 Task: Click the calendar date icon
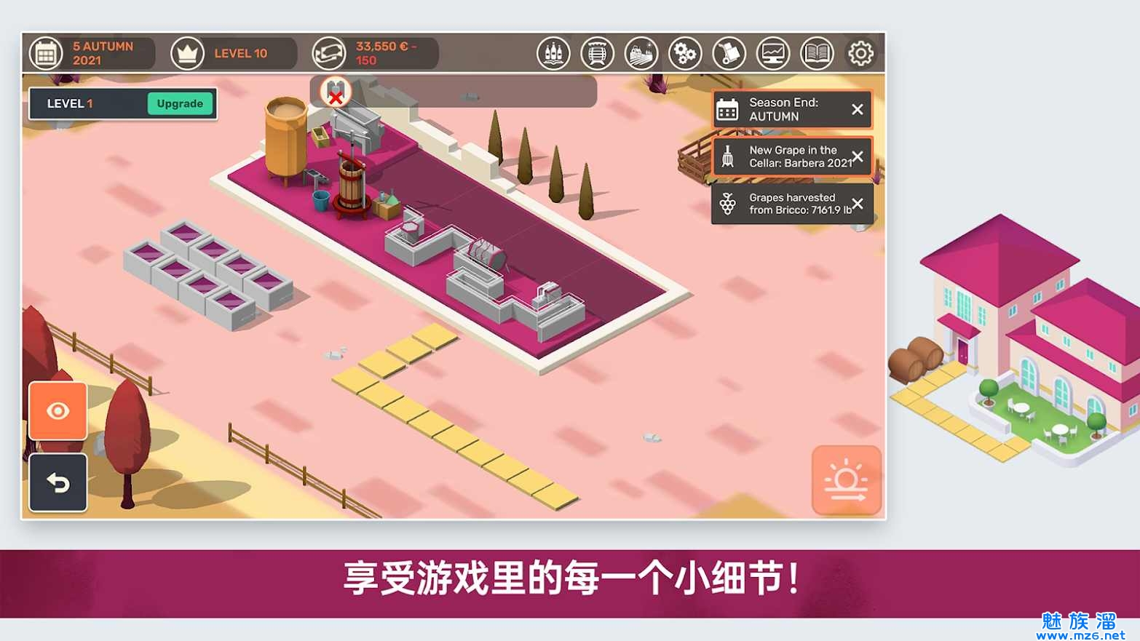tap(46, 53)
